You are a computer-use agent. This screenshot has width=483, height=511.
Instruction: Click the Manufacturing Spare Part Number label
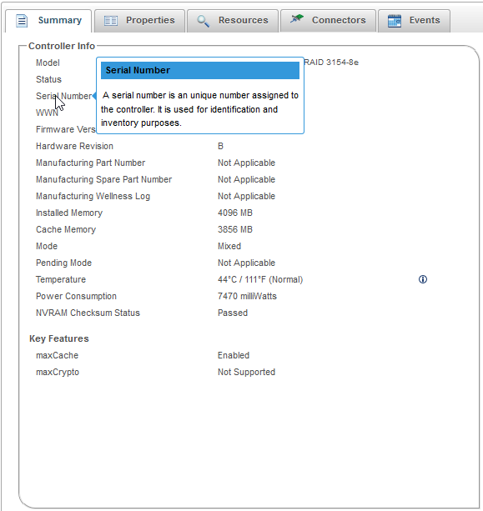click(103, 179)
